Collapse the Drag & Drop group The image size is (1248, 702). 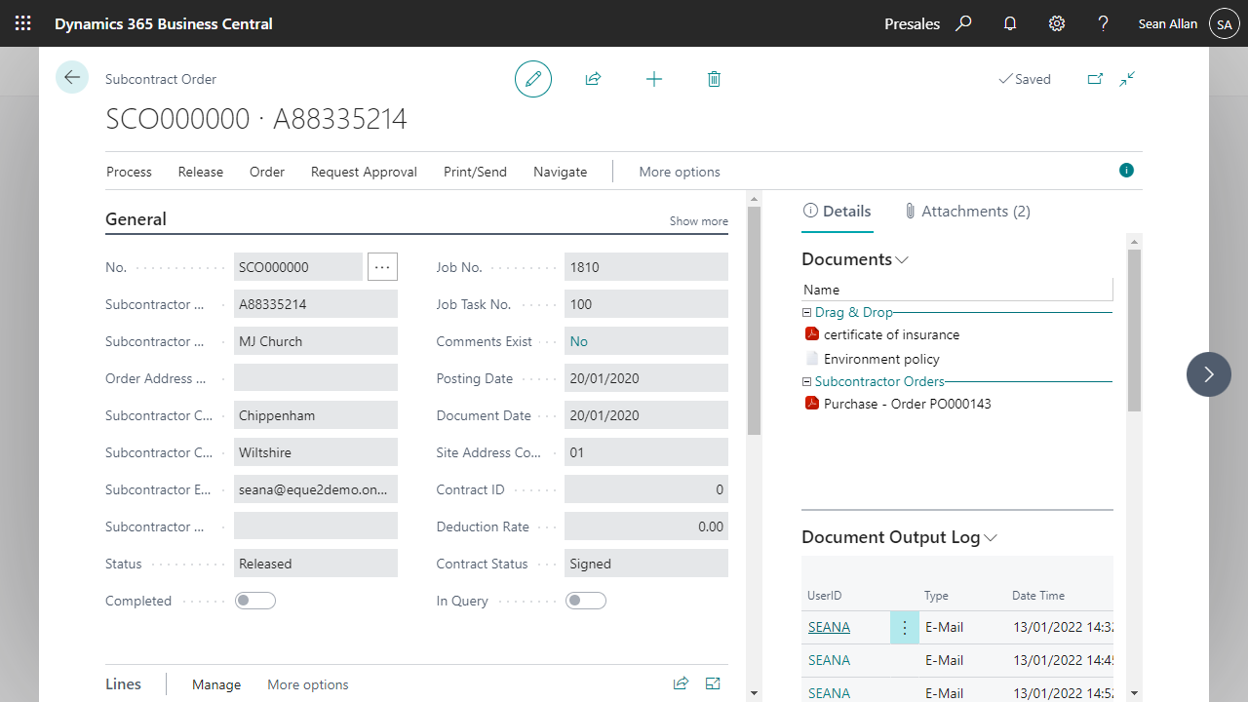point(806,313)
